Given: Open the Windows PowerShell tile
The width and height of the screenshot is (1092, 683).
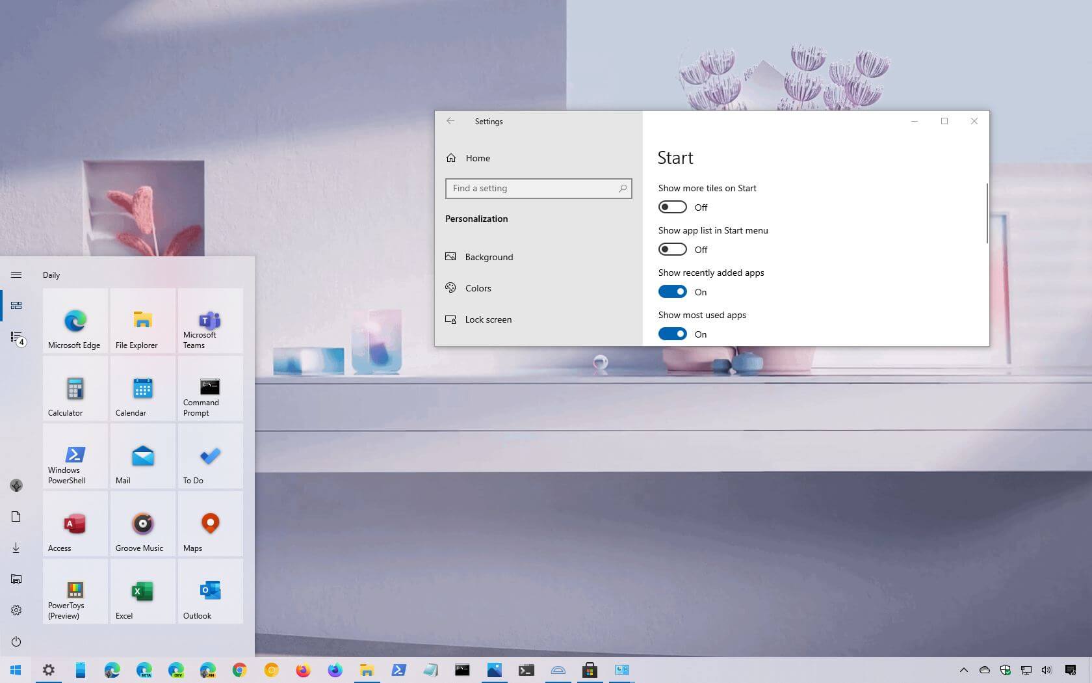Looking at the screenshot, I should pyautogui.click(x=75, y=457).
